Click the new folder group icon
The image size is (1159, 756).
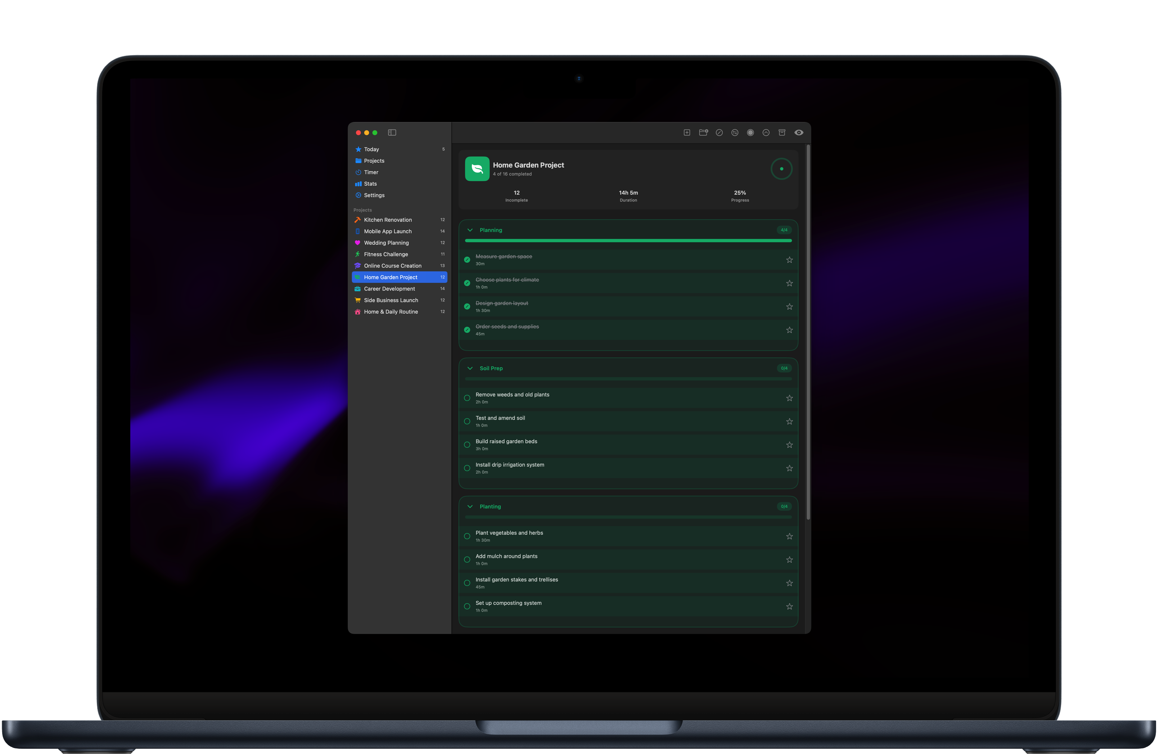tap(703, 132)
